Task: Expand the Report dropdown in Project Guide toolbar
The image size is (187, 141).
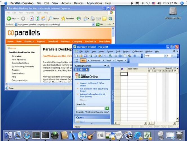Action: 126,61
